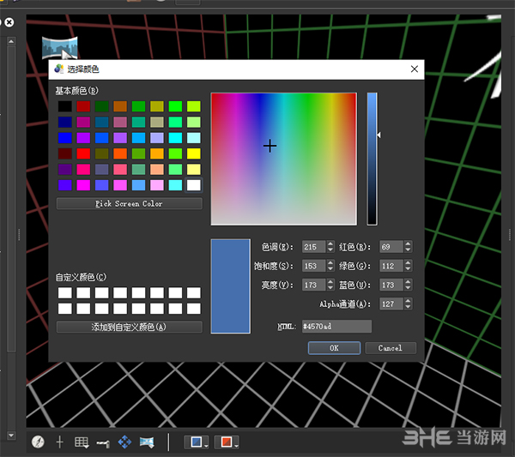This screenshot has width=515, height=457.
Task: Click the round X close panel icon
Action: pos(9,22)
